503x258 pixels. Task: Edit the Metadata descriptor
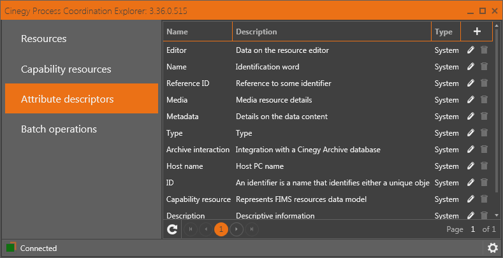470,117
